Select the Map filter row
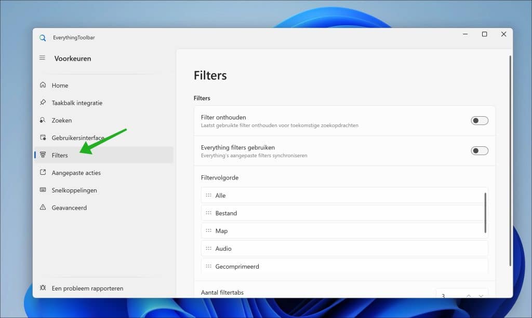Screen dimensions: 532x318 point(344,231)
